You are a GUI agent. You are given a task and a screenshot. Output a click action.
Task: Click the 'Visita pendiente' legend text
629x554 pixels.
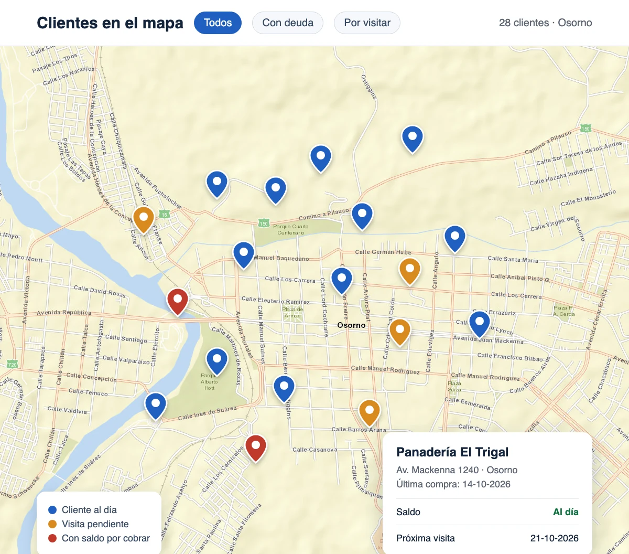[95, 524]
